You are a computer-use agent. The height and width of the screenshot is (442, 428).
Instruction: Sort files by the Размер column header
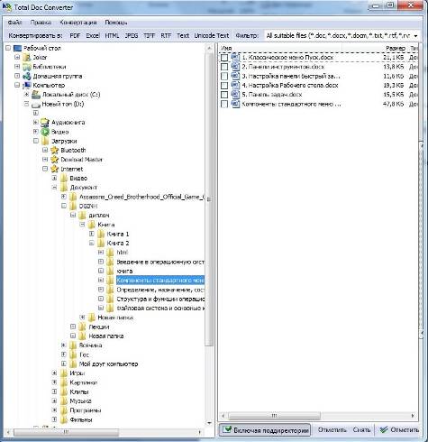[396, 48]
